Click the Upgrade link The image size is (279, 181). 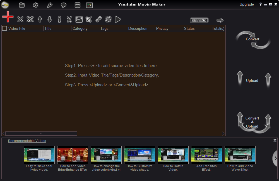247,4
